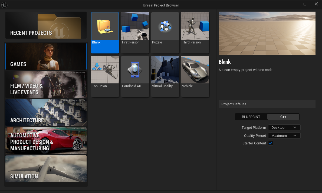This screenshot has width=322, height=193.
Task: Open Film / Video & Live Events category
Action: pos(46,84)
